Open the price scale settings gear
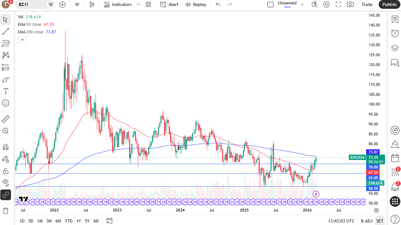This screenshot has width=401, height=225. coord(376,211)
